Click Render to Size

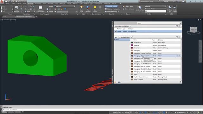tap(140, 9)
